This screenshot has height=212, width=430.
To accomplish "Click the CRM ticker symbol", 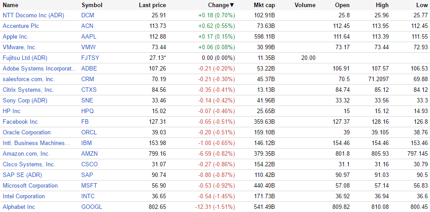I will pyautogui.click(x=87, y=79).
